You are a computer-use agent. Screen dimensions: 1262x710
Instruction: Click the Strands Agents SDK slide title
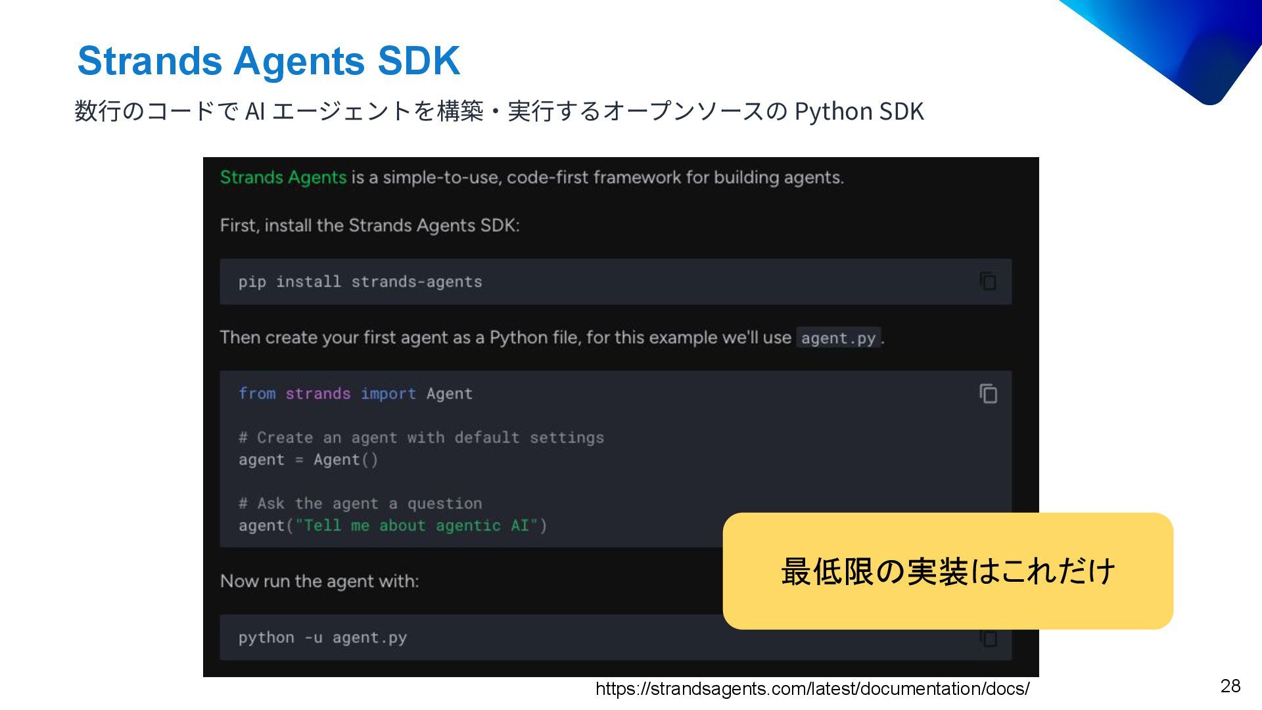(269, 61)
